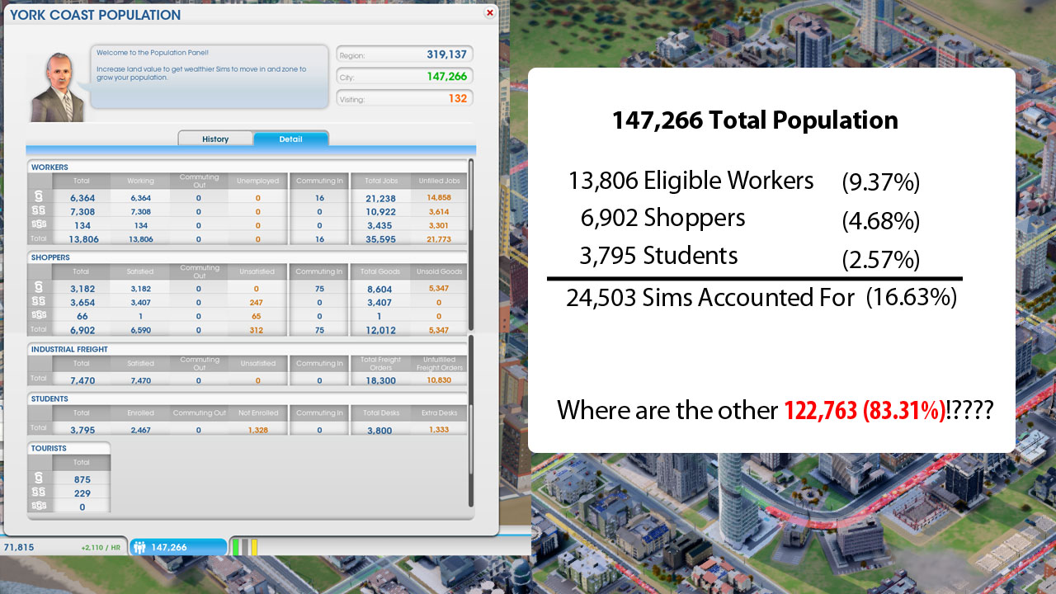Viewport: 1056px width, 594px height.
Task: Click the 1,333 extra desks value
Action: pos(439,430)
